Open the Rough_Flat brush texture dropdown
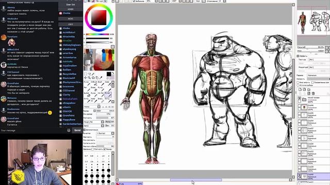This screenshot has height=185, width=330. [103, 122]
